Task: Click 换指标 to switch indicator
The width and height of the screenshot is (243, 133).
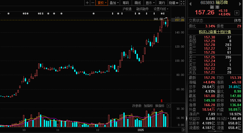Action: point(159,106)
